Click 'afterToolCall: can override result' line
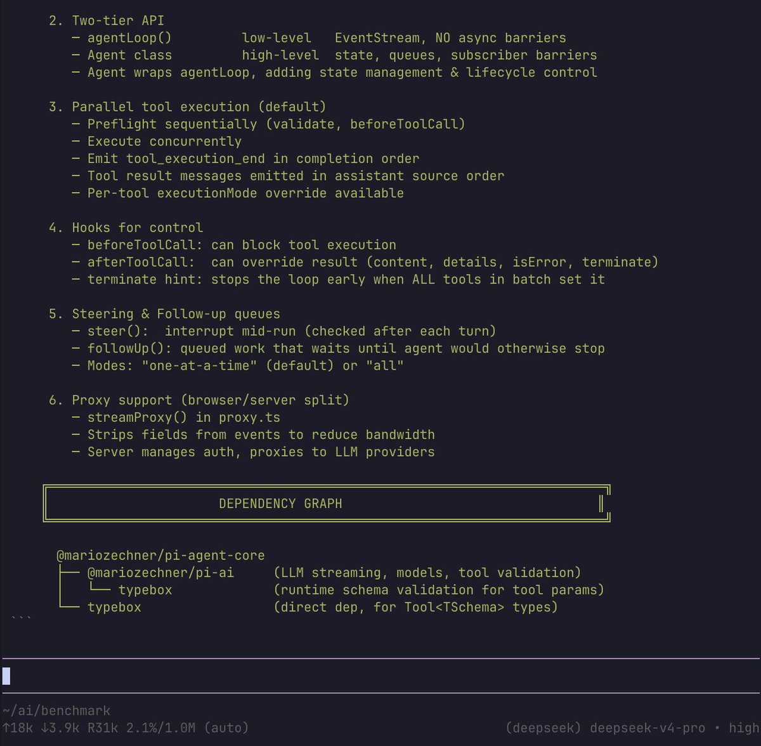Screen dimensions: 761x746 [365, 262]
